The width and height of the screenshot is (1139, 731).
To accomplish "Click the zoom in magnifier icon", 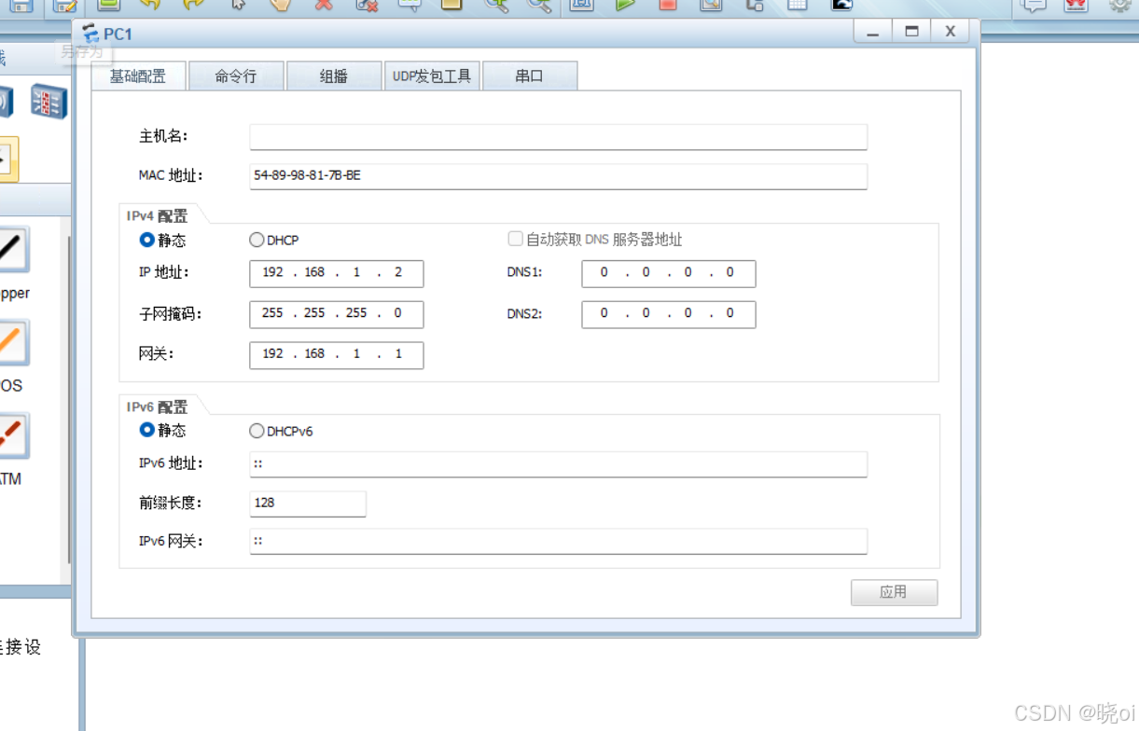I will pos(496,5).
